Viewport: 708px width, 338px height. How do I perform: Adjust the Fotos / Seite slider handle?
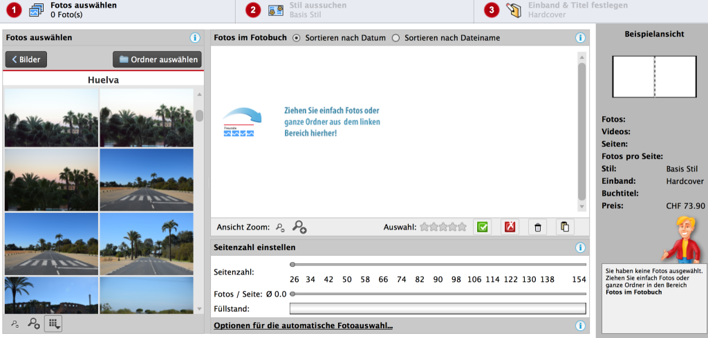292,294
